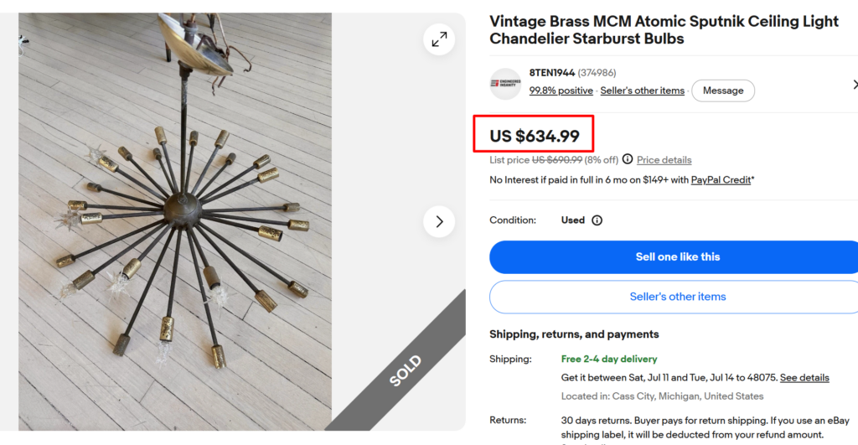Click the Sell one like this button
This screenshot has width=858, height=445.
tap(677, 257)
